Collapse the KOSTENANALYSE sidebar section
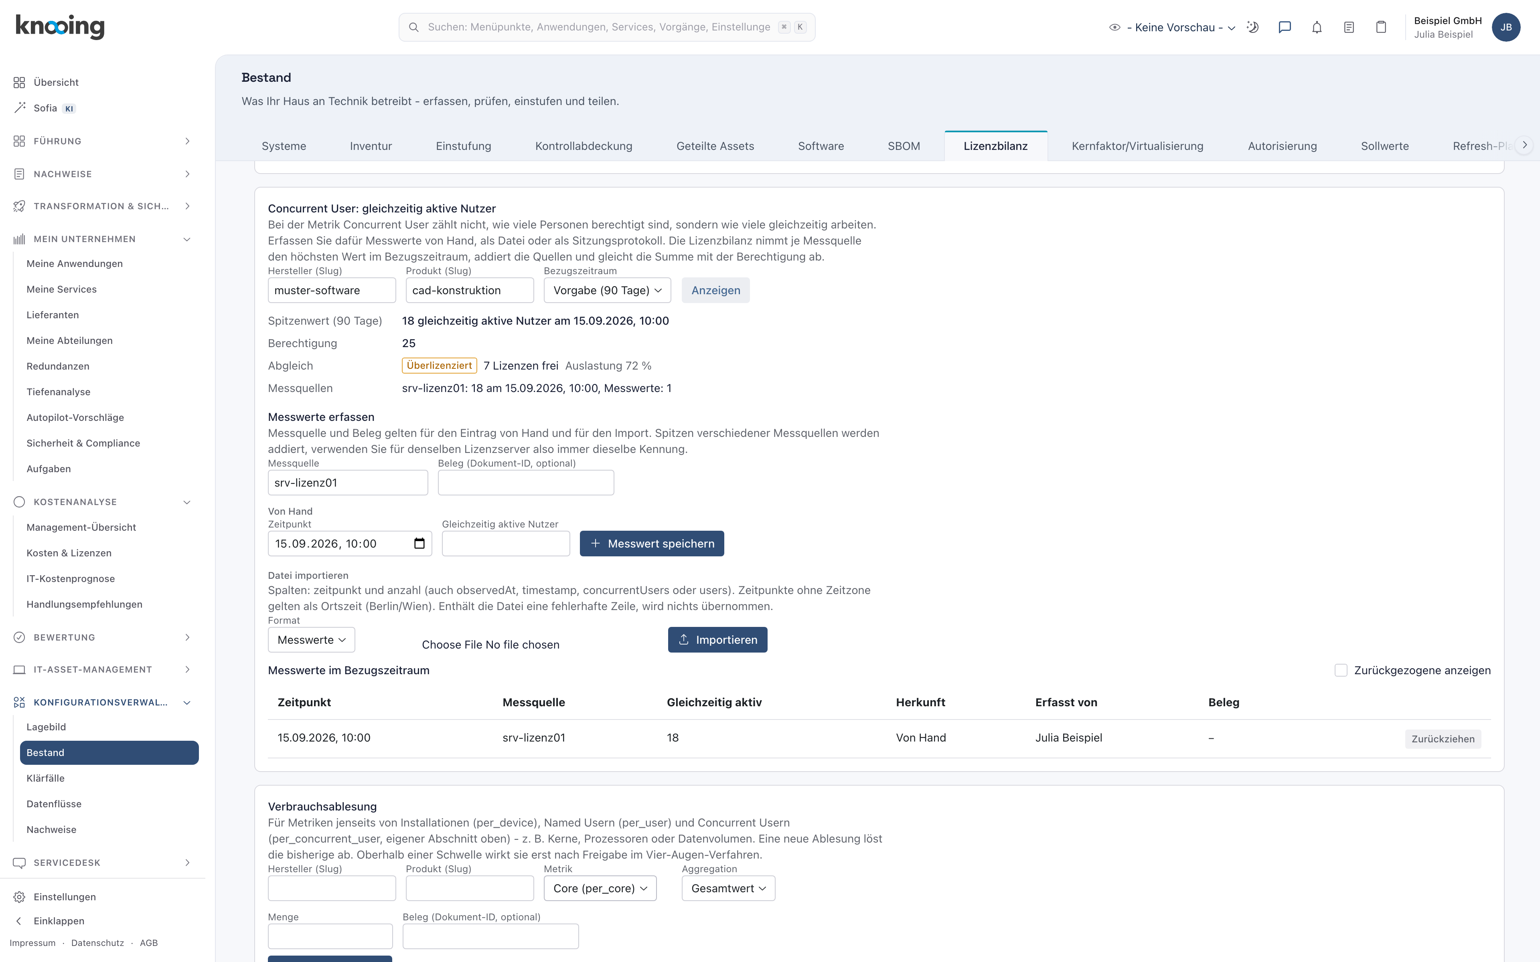The width and height of the screenshot is (1540, 962). [102, 502]
